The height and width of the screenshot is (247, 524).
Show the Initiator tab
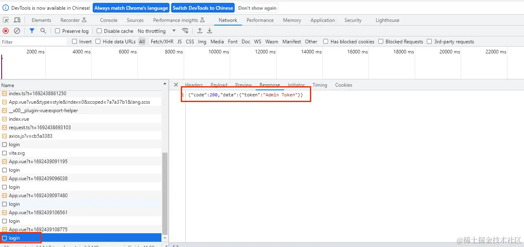(296, 85)
